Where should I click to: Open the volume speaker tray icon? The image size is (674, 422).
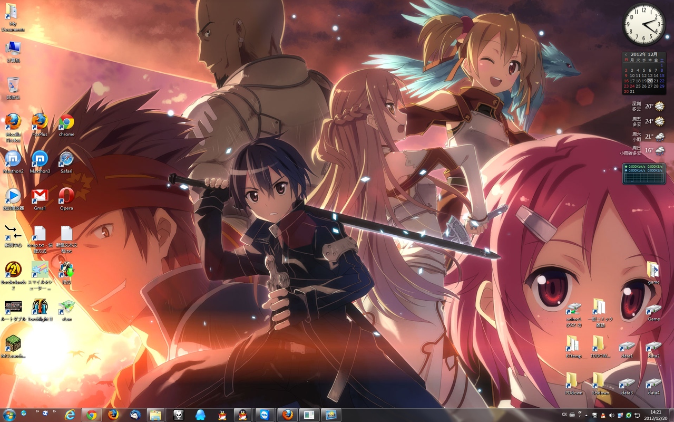[611, 415]
